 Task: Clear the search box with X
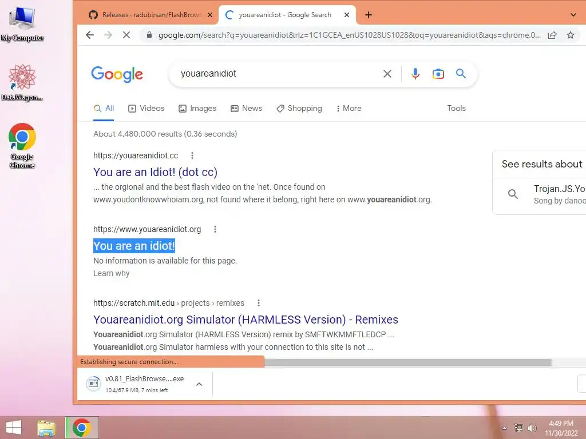tap(387, 74)
